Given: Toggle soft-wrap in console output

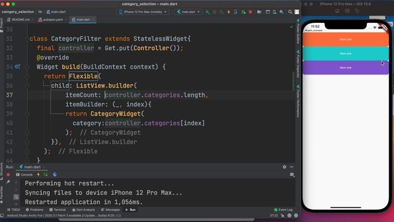Looking at the screenshot, I should (x=16, y=197).
